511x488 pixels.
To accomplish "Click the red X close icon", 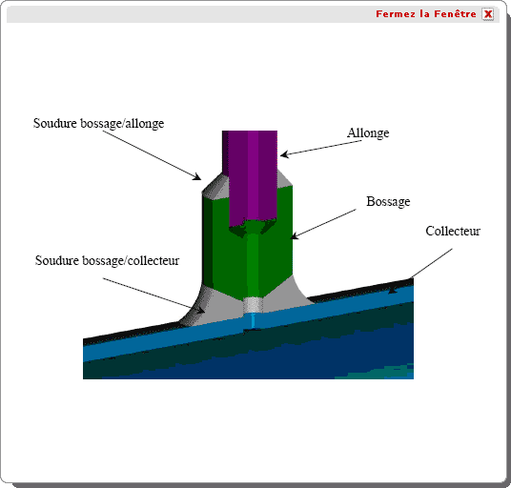I will [x=487, y=14].
